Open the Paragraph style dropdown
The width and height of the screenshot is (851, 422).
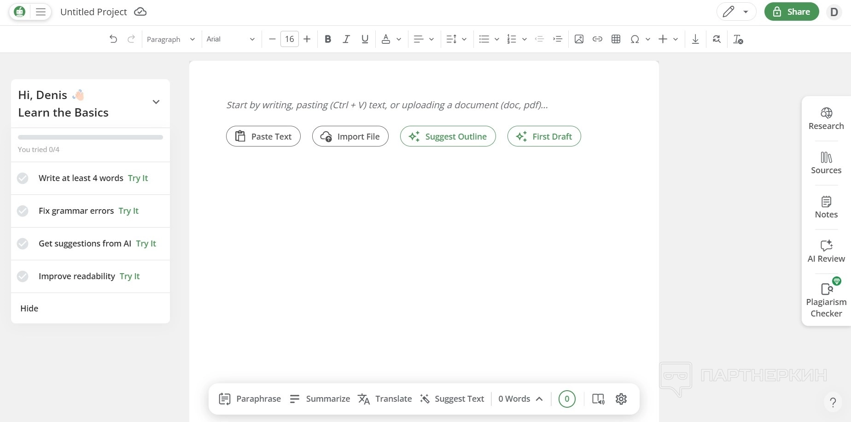click(171, 39)
